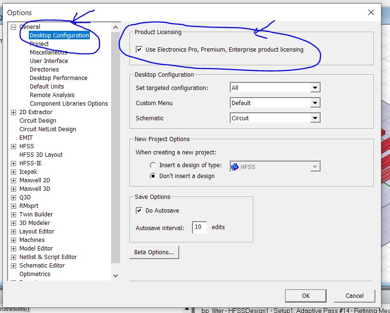
Task: Expand the Maxwell 2D node
Action: pos(13,181)
